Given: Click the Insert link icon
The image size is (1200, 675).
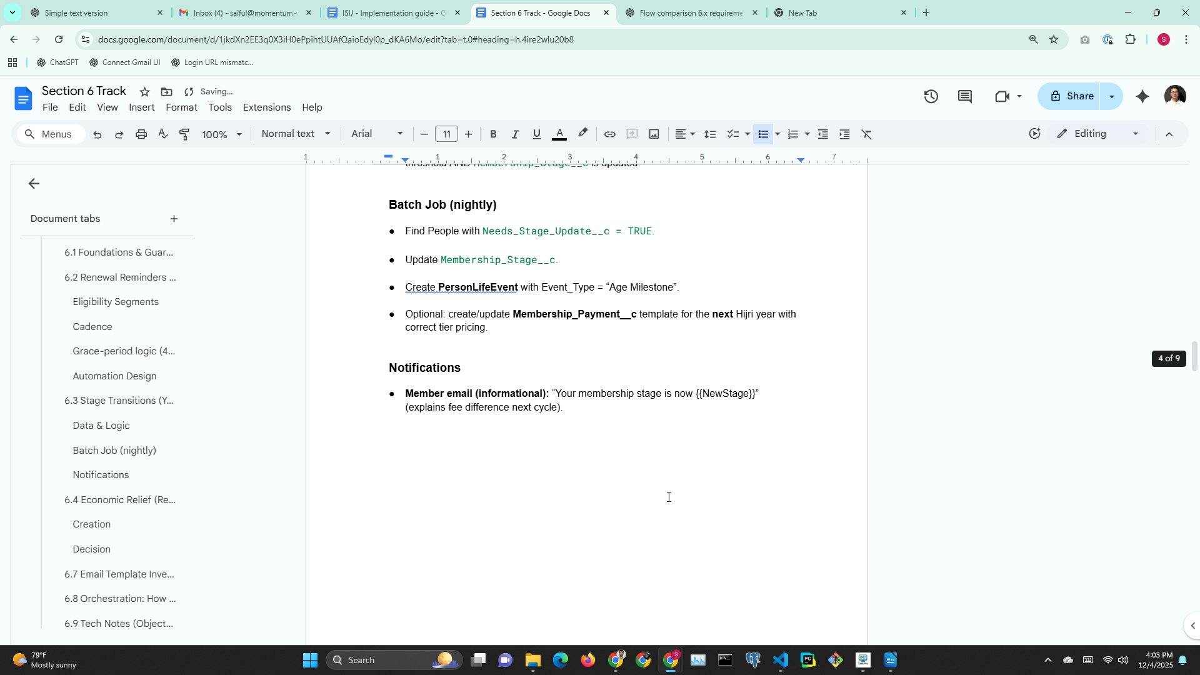Looking at the screenshot, I should (609, 134).
